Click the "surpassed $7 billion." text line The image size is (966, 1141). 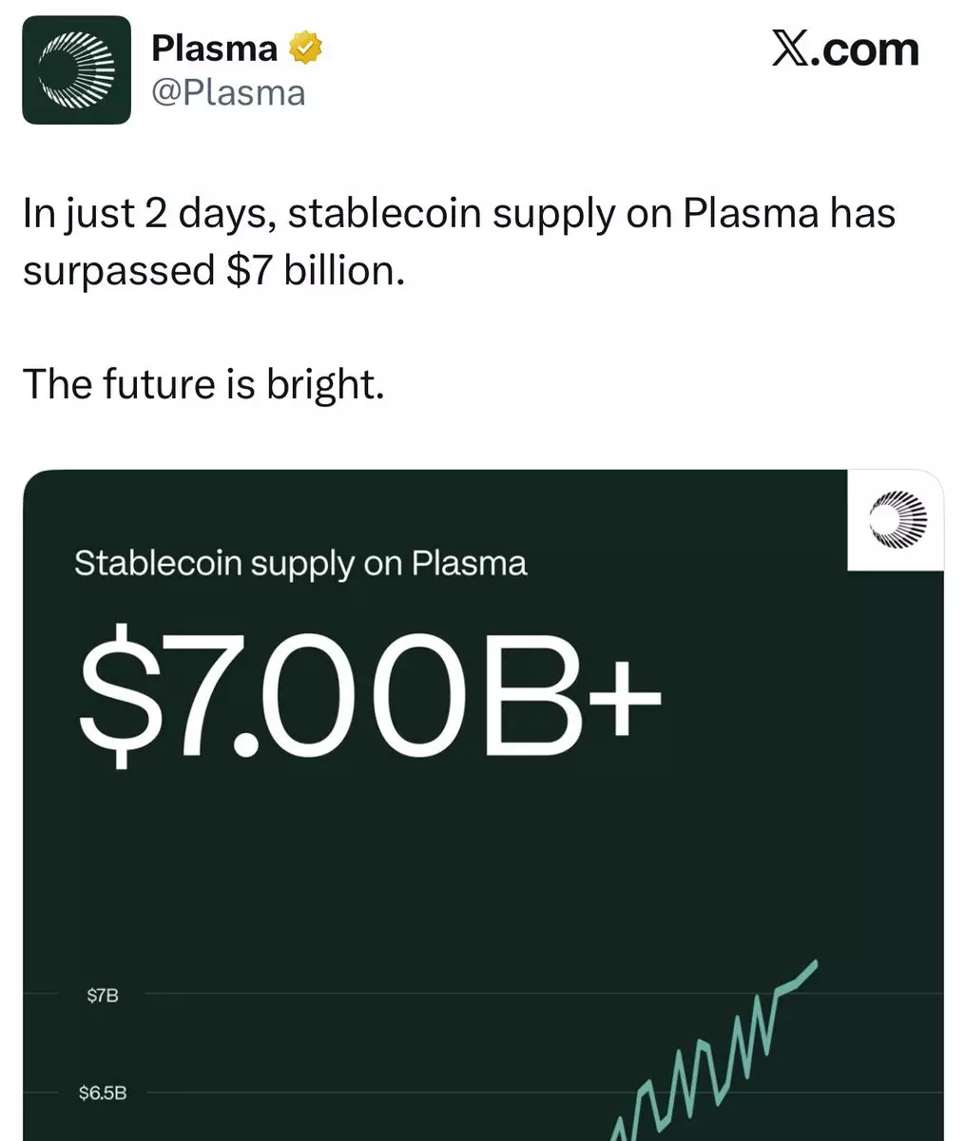click(214, 271)
